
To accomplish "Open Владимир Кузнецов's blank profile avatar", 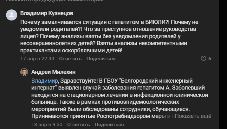I will [11, 15].
